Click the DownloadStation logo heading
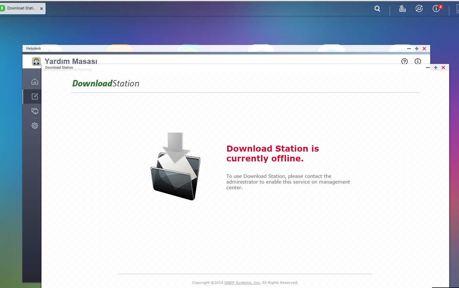Viewport: 459px width, 288px height. (x=106, y=84)
